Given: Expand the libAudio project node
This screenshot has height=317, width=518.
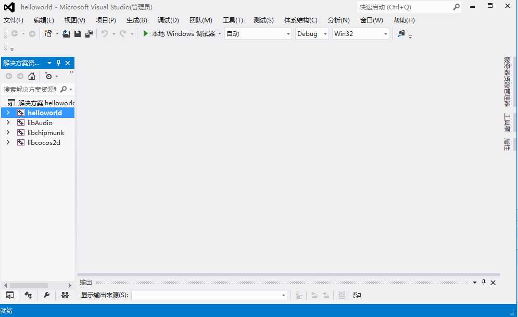Looking at the screenshot, I should pyautogui.click(x=8, y=123).
